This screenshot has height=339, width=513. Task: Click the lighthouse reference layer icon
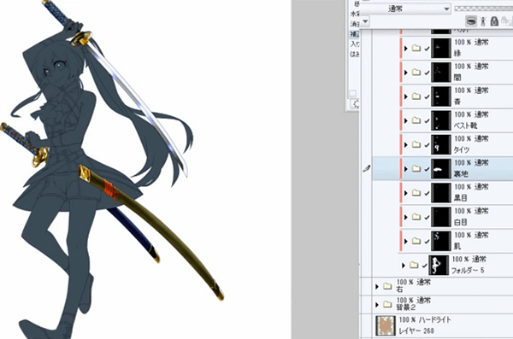coord(483,21)
